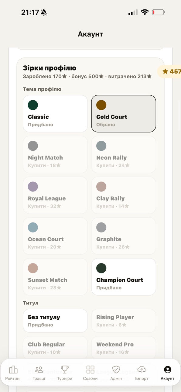181x392 pixels.
Task: Open the Гравці players icon
Action: 39,370
